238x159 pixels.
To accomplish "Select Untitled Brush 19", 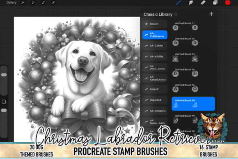I will 193,119.
